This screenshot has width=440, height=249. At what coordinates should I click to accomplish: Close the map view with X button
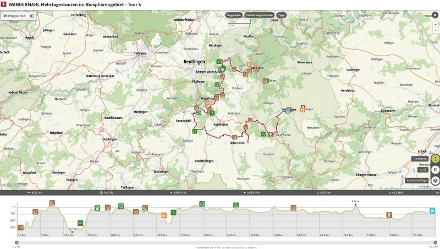pyautogui.click(x=435, y=15)
